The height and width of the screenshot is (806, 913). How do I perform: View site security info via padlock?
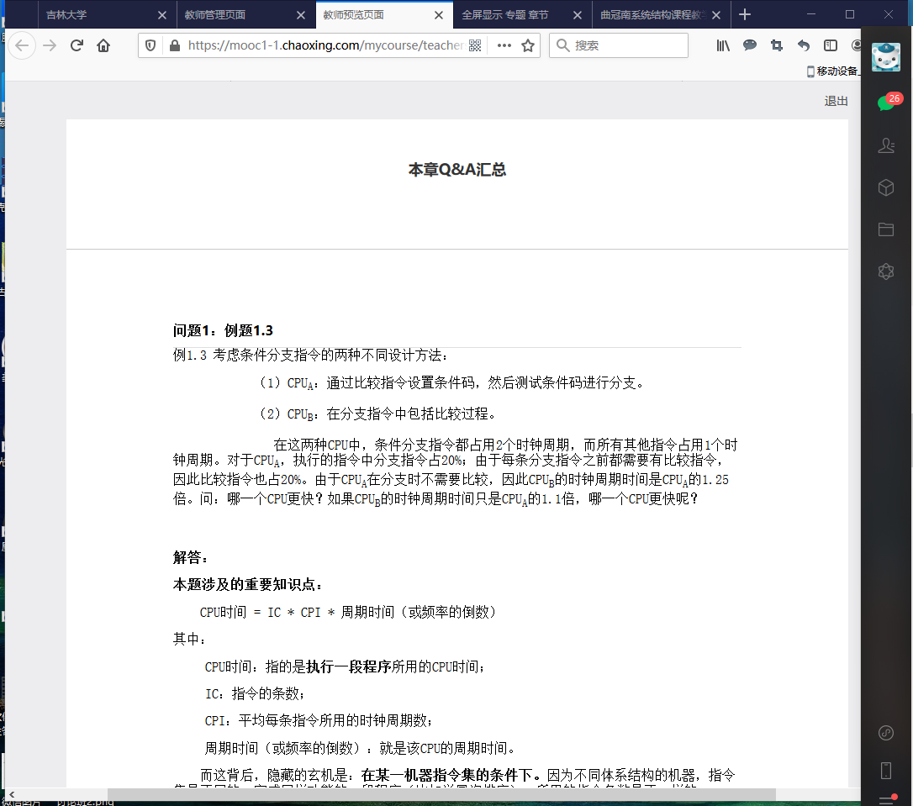174,45
